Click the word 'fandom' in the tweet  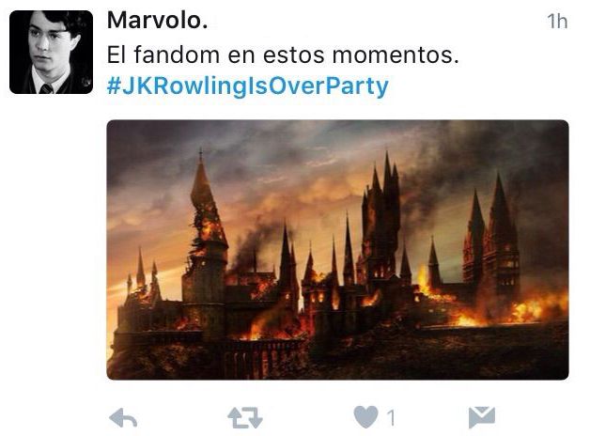click(x=177, y=54)
